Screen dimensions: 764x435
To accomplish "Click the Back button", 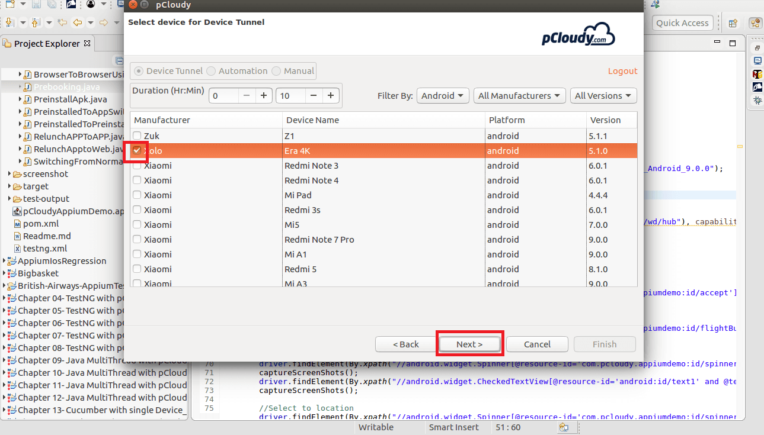I will pyautogui.click(x=405, y=344).
